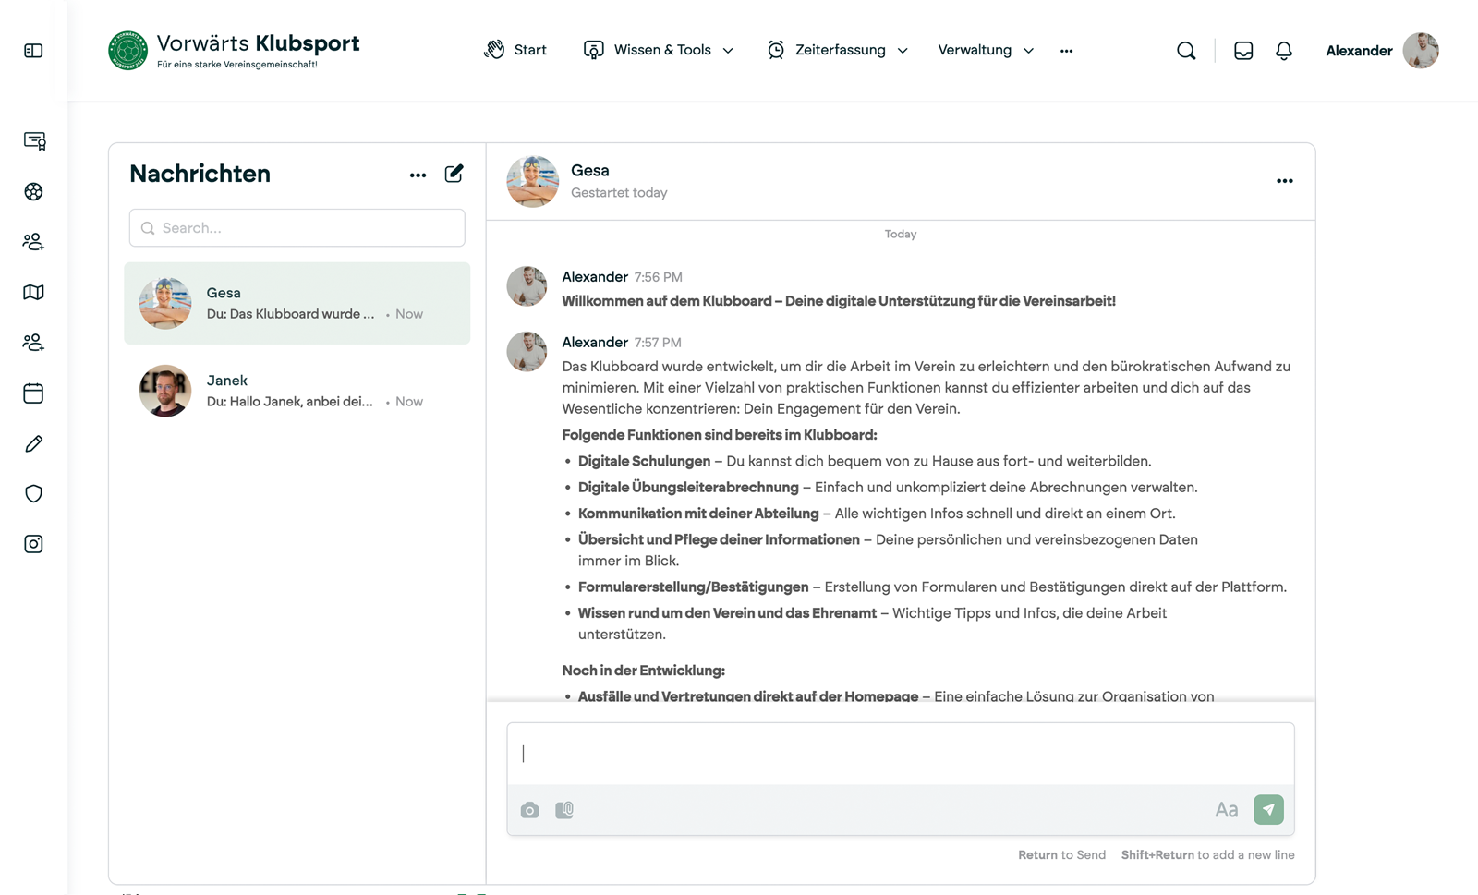The width and height of the screenshot is (1478, 895).
Task: Click the message search field
Action: click(x=297, y=228)
